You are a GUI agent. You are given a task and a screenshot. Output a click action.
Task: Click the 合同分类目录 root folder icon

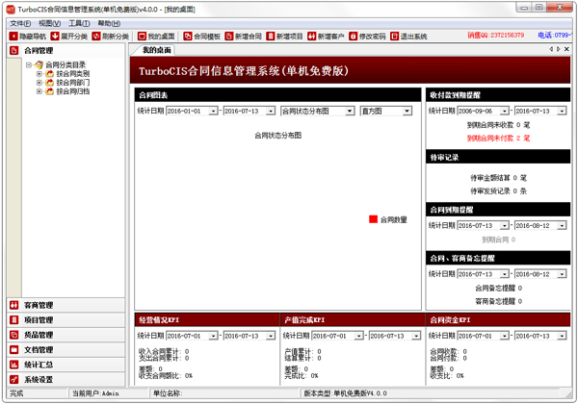click(x=39, y=64)
